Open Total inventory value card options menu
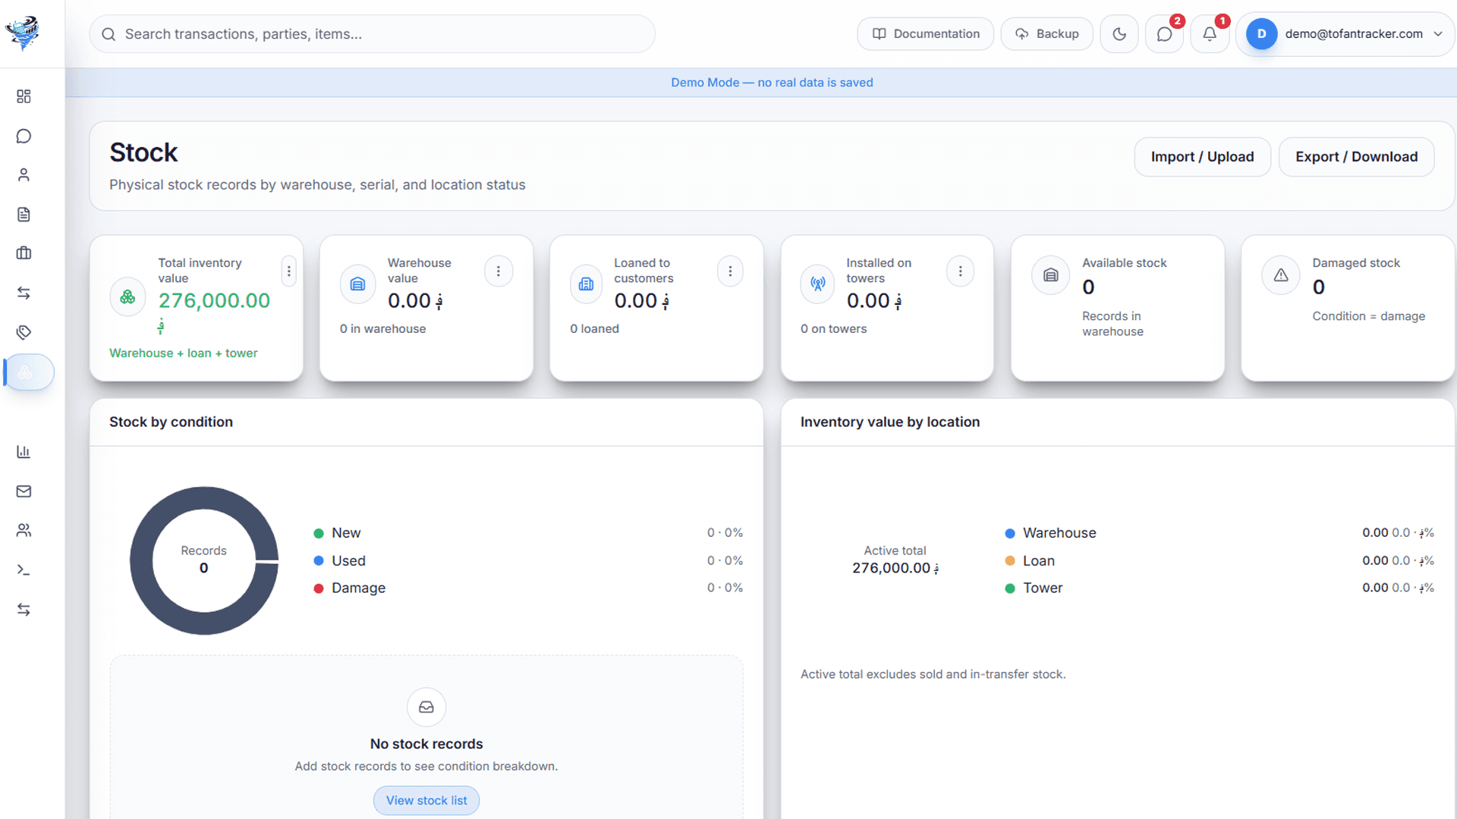 pos(288,271)
